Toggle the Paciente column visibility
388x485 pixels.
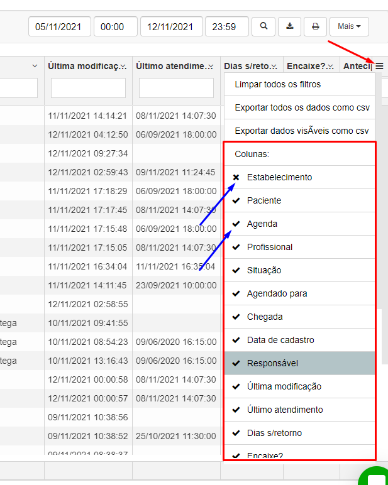click(x=299, y=200)
